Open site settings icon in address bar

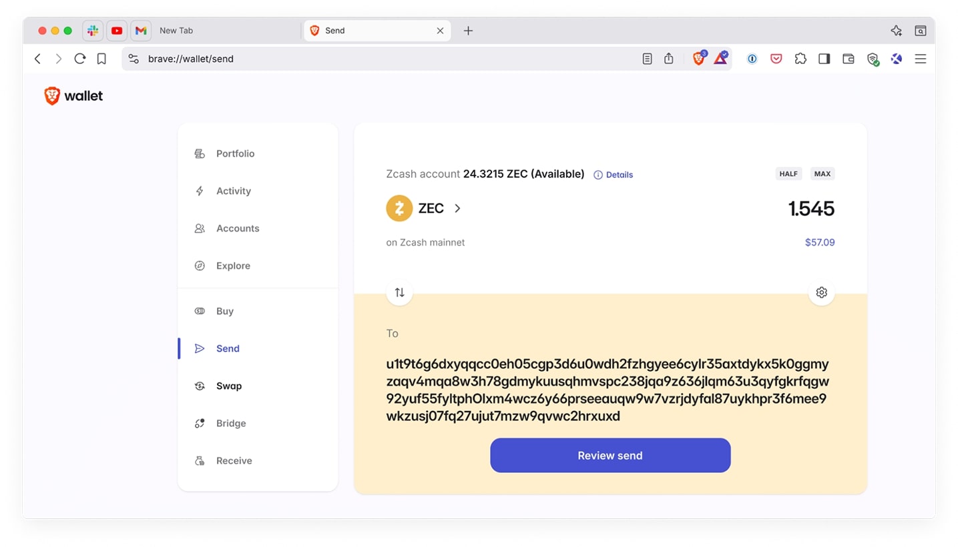click(x=134, y=59)
